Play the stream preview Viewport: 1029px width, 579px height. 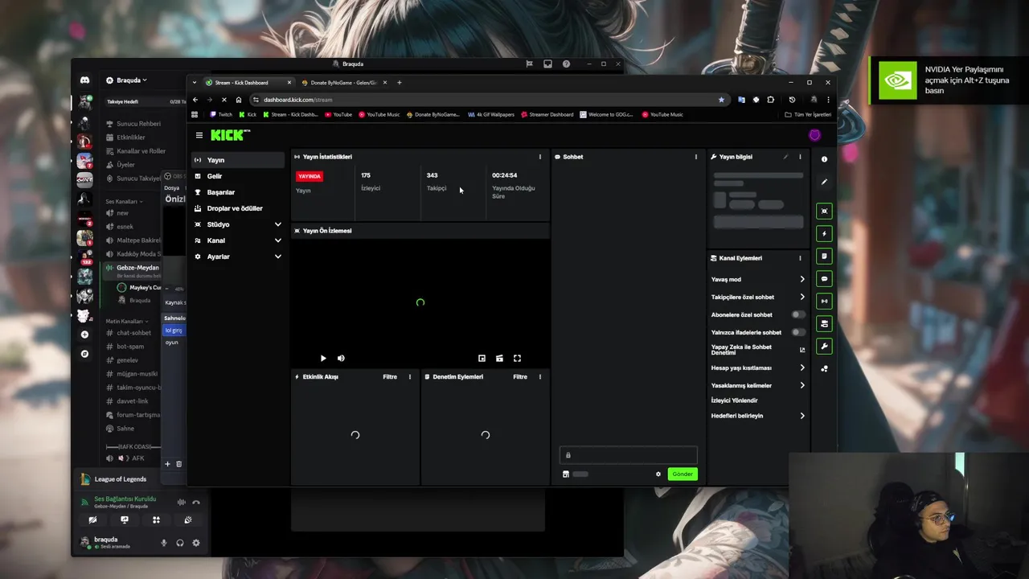pos(323,359)
